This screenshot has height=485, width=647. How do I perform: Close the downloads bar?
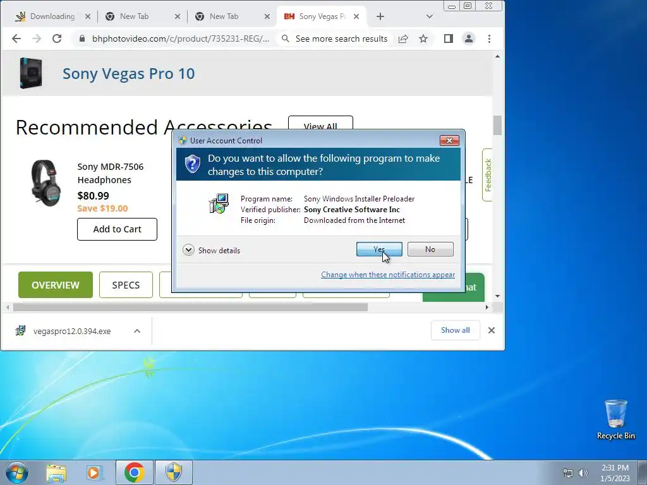coord(492,330)
